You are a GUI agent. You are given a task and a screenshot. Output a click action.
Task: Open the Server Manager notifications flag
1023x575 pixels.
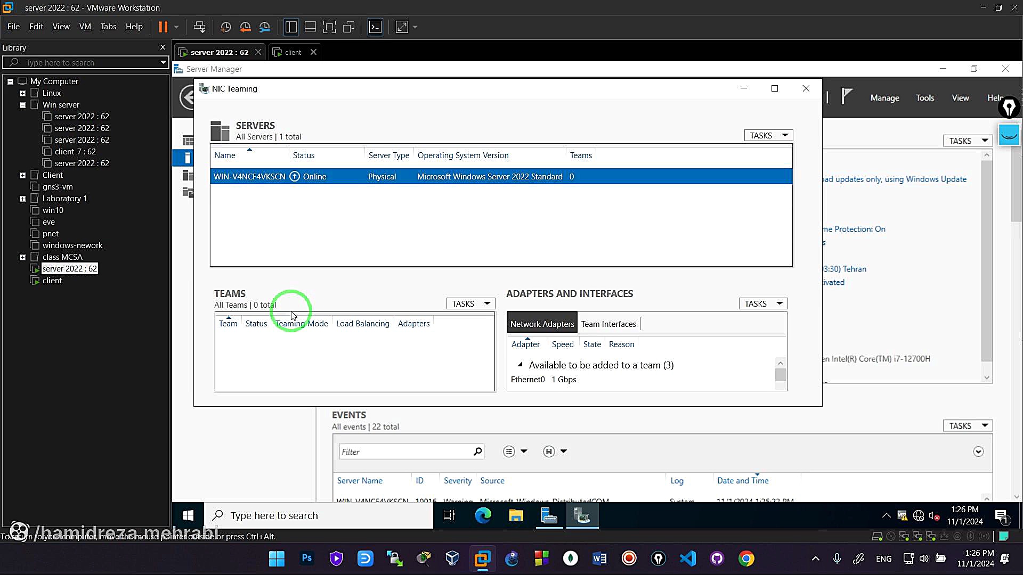point(846,97)
